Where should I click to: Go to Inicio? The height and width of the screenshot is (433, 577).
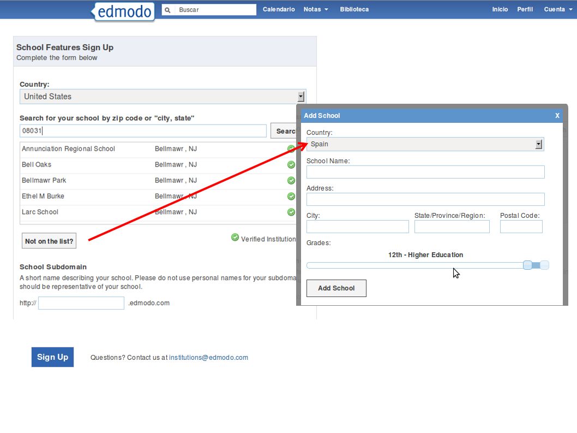(x=500, y=10)
